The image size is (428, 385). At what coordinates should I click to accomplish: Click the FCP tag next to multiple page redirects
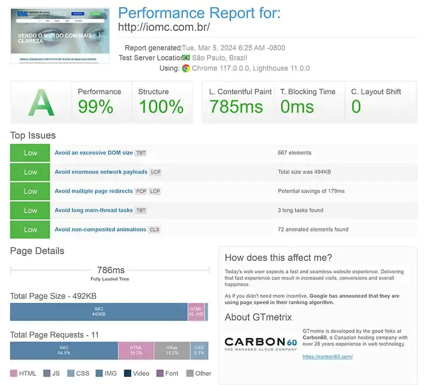coord(141,191)
